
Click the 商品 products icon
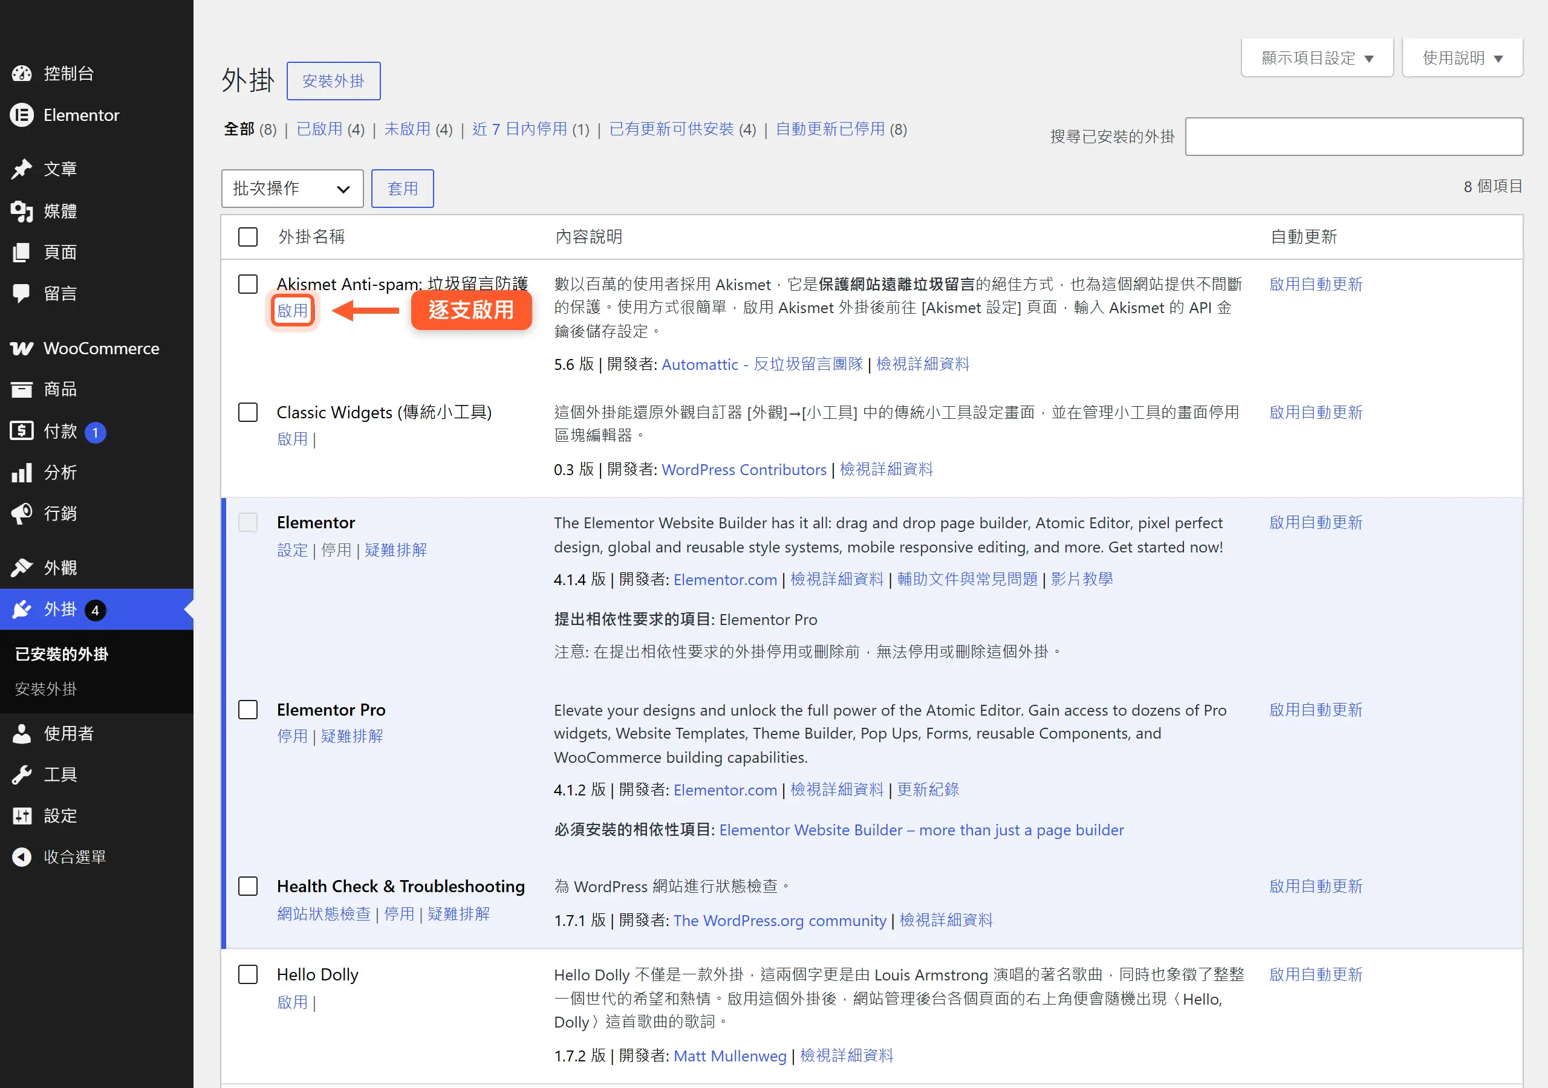point(22,389)
